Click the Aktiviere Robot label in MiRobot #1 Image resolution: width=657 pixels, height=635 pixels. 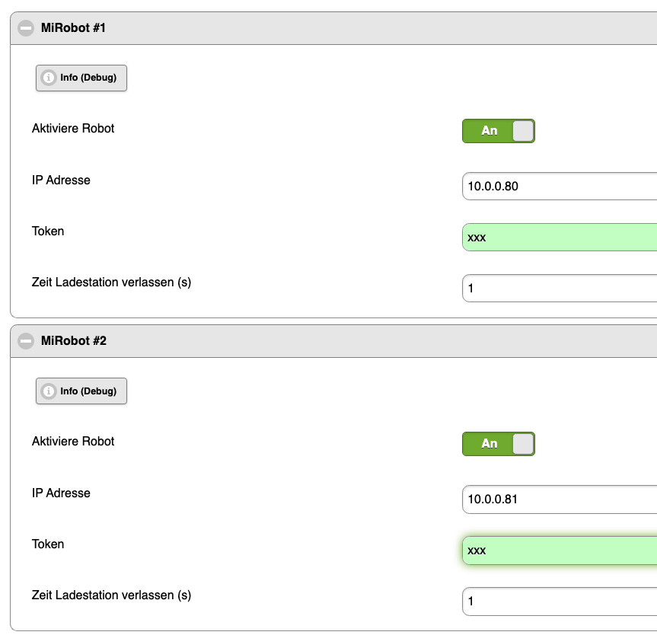point(73,129)
